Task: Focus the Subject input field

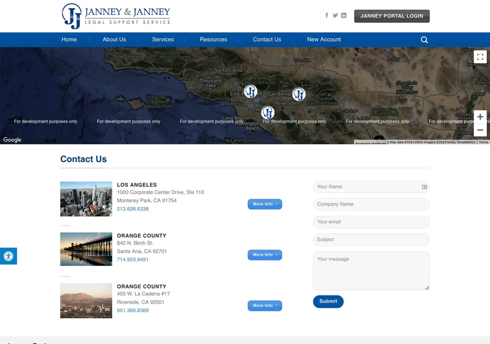Action: pyautogui.click(x=371, y=240)
